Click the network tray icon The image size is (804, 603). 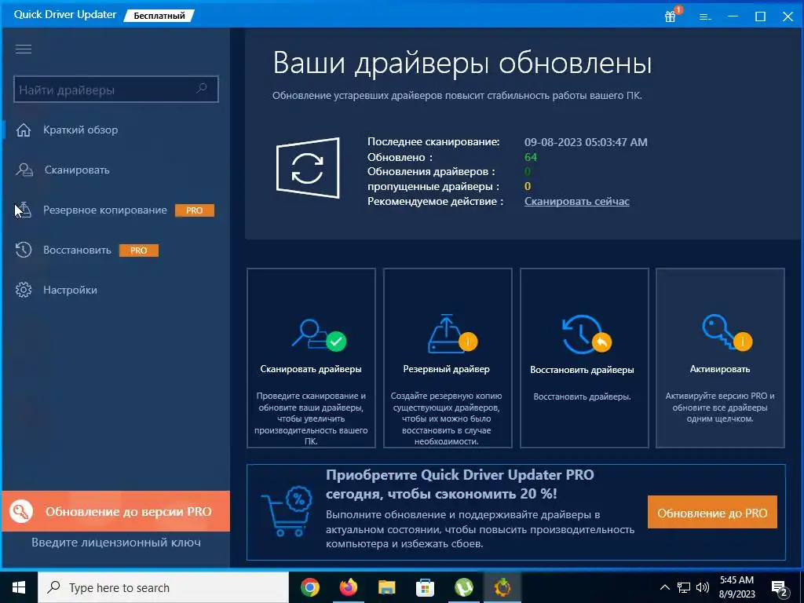(x=684, y=587)
